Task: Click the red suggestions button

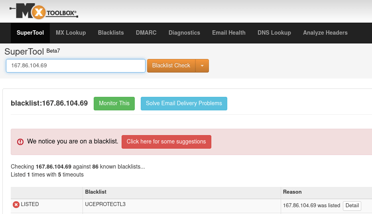Action: coord(166,141)
